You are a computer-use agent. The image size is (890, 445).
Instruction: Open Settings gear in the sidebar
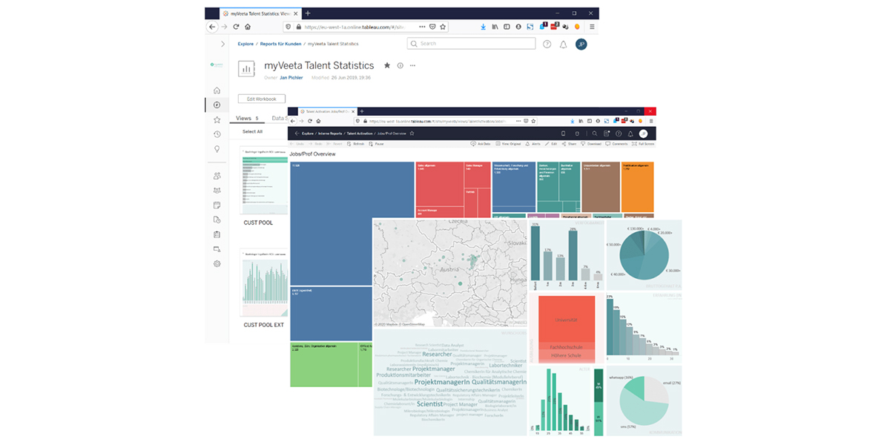217,263
